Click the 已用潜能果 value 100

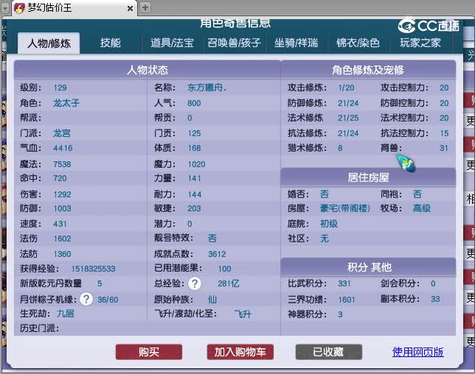click(224, 269)
